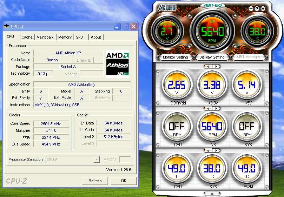Viewport: 284px width, 197px height.
Task: Click the Specification field AMD Athlon(tm)
Action: (82, 84)
